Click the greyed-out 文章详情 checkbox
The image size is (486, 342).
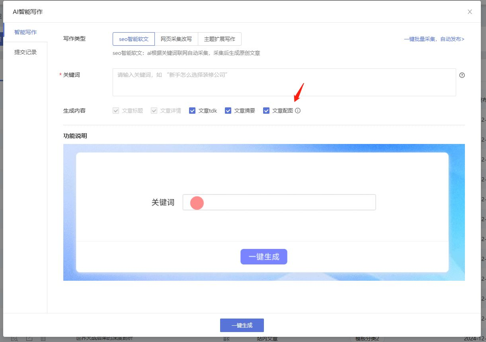tap(154, 111)
